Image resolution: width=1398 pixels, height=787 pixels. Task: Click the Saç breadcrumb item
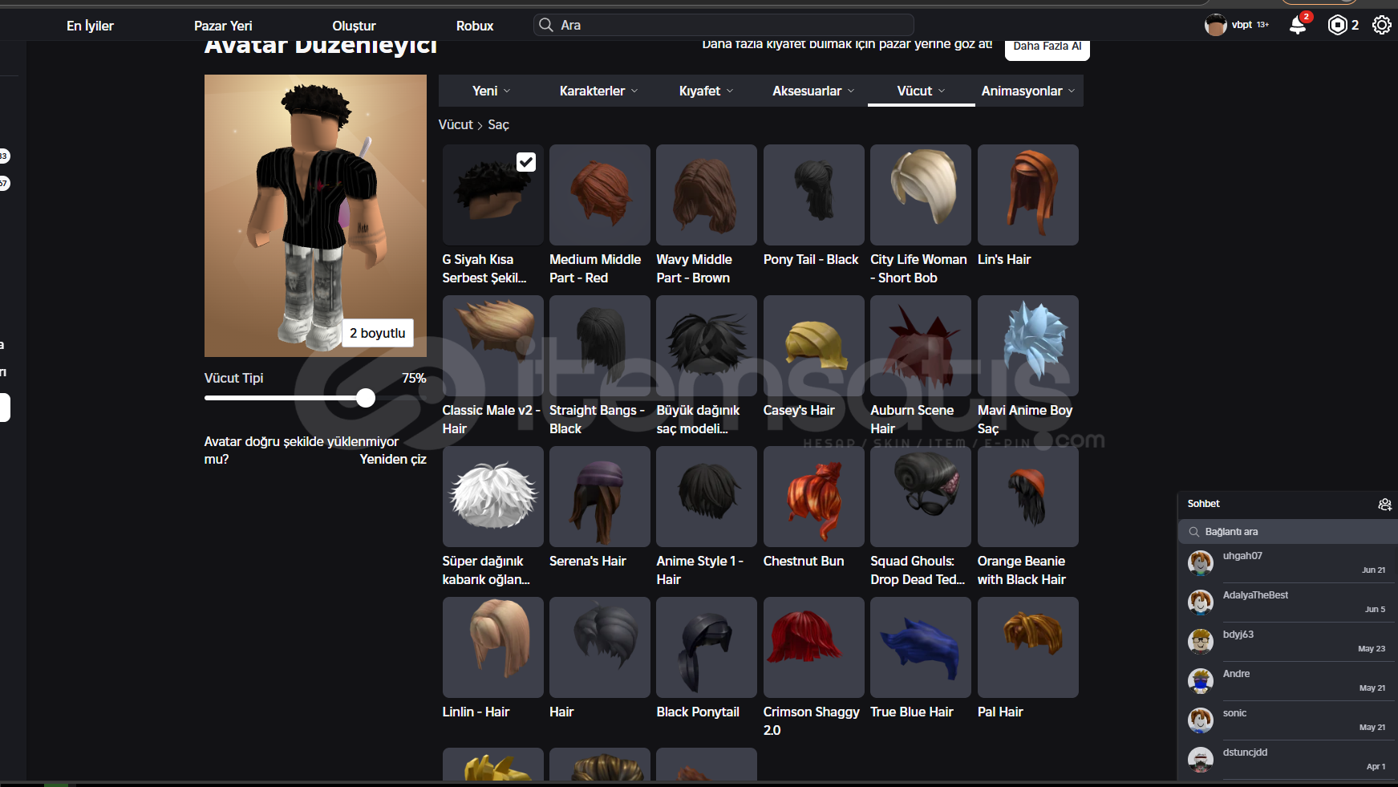click(x=498, y=124)
